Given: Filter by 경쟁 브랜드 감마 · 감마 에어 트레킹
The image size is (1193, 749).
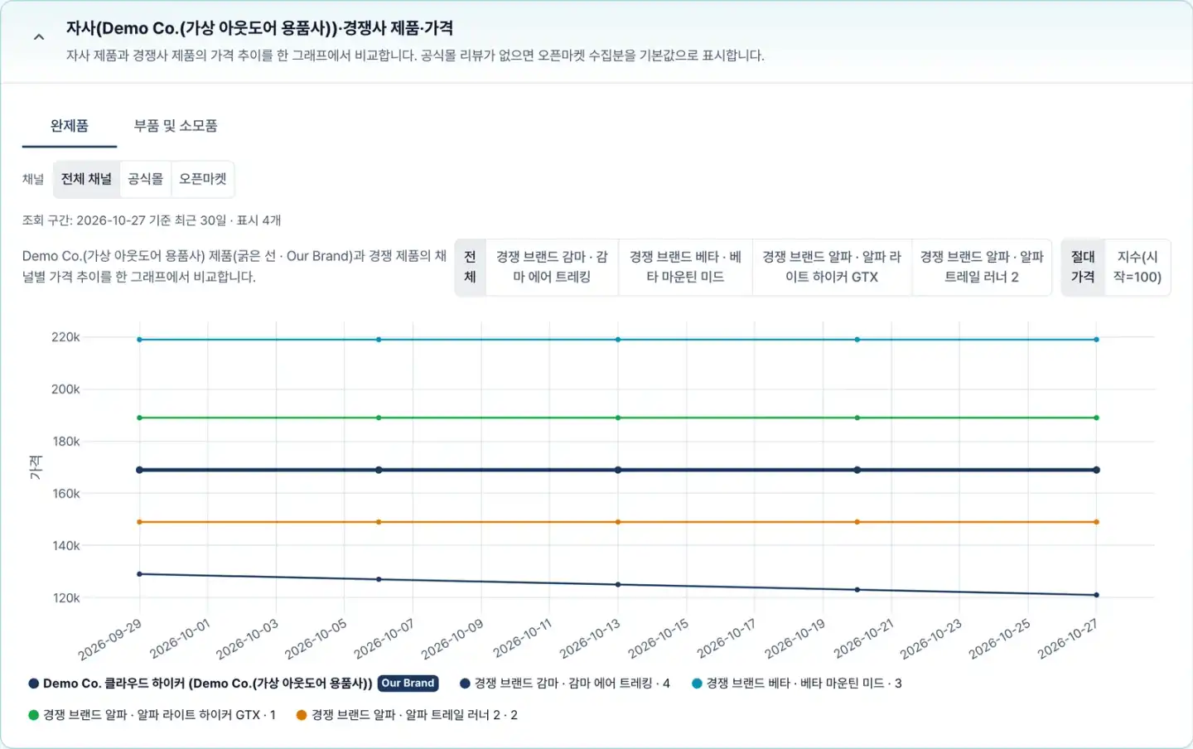Looking at the screenshot, I should click(x=552, y=267).
